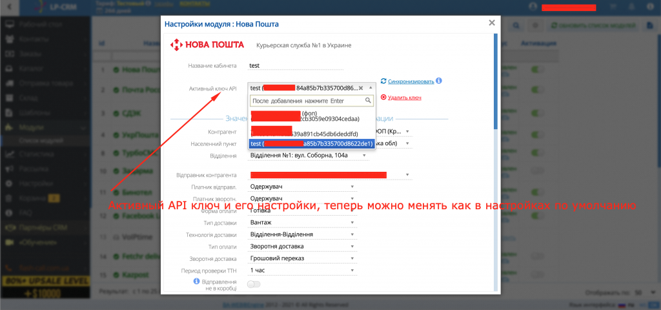The image size is (661, 310).
Task: Open the Відділення dropdown
Action: (308, 156)
